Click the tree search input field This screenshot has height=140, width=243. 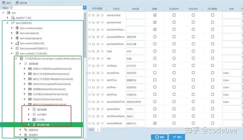46,8
